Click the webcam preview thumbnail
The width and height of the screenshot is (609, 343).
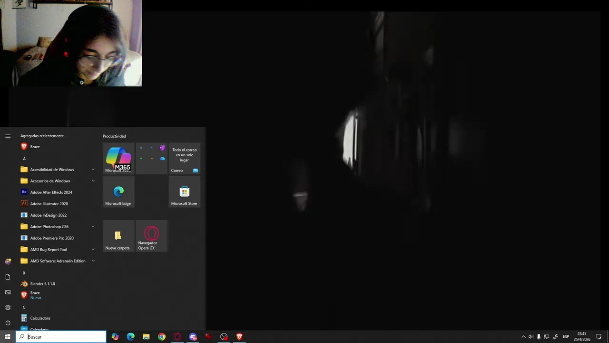pos(71,43)
